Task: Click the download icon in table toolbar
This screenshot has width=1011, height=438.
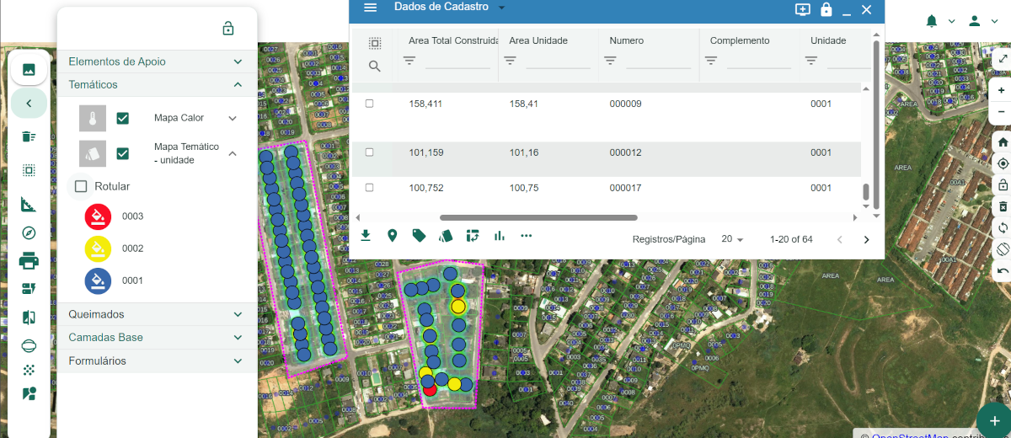Action: coord(366,236)
